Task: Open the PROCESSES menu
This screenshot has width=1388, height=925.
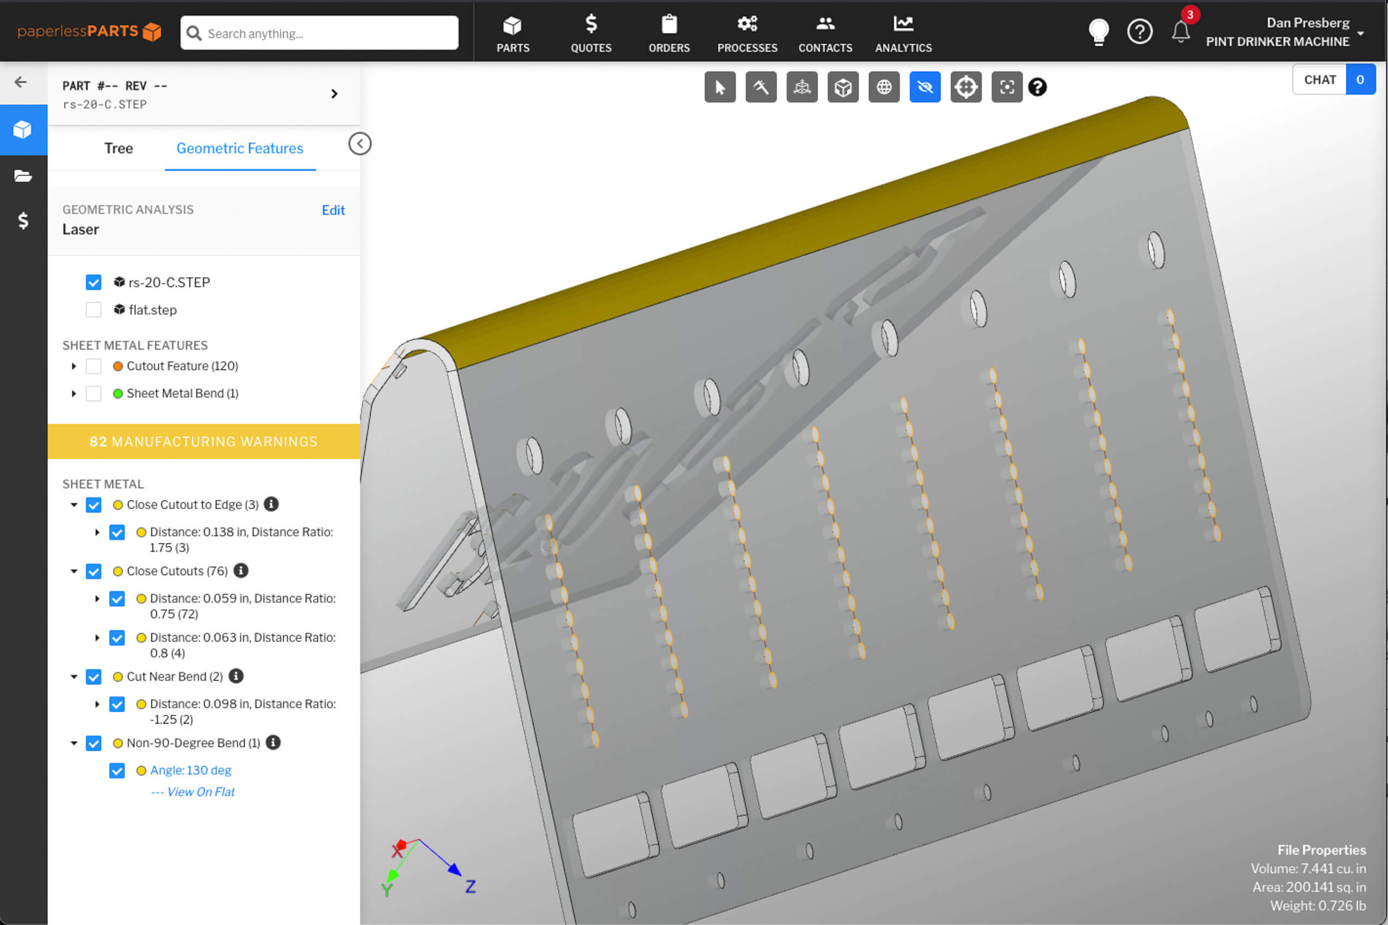Action: click(x=747, y=33)
